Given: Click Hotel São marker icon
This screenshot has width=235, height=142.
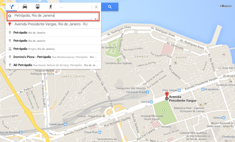Looking at the screenshot, I should tap(219, 68).
